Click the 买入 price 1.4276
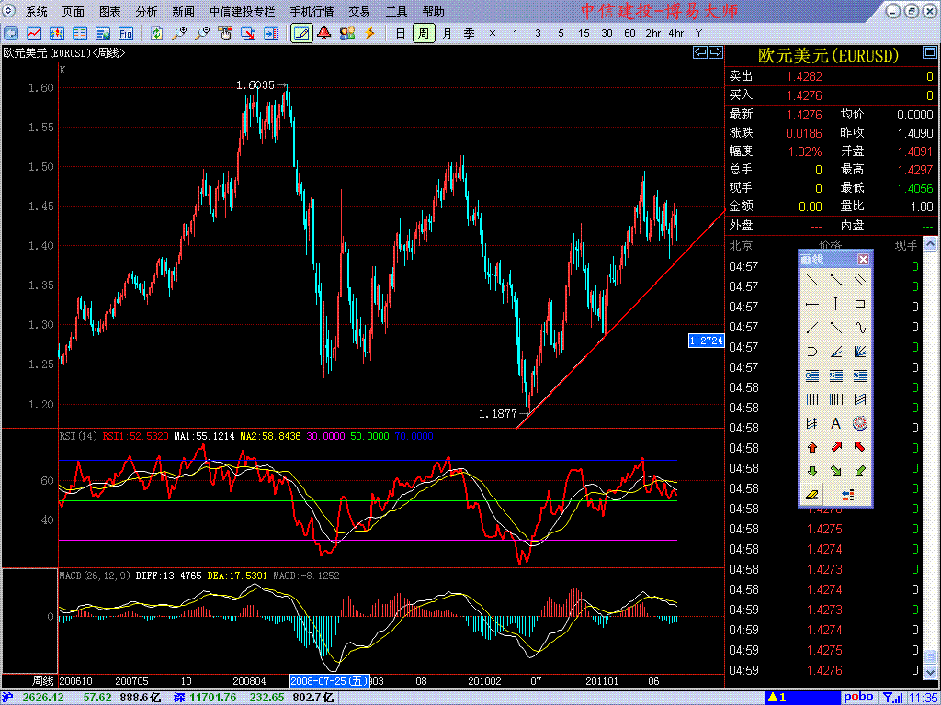Screen dimensions: 941x705 804,95
